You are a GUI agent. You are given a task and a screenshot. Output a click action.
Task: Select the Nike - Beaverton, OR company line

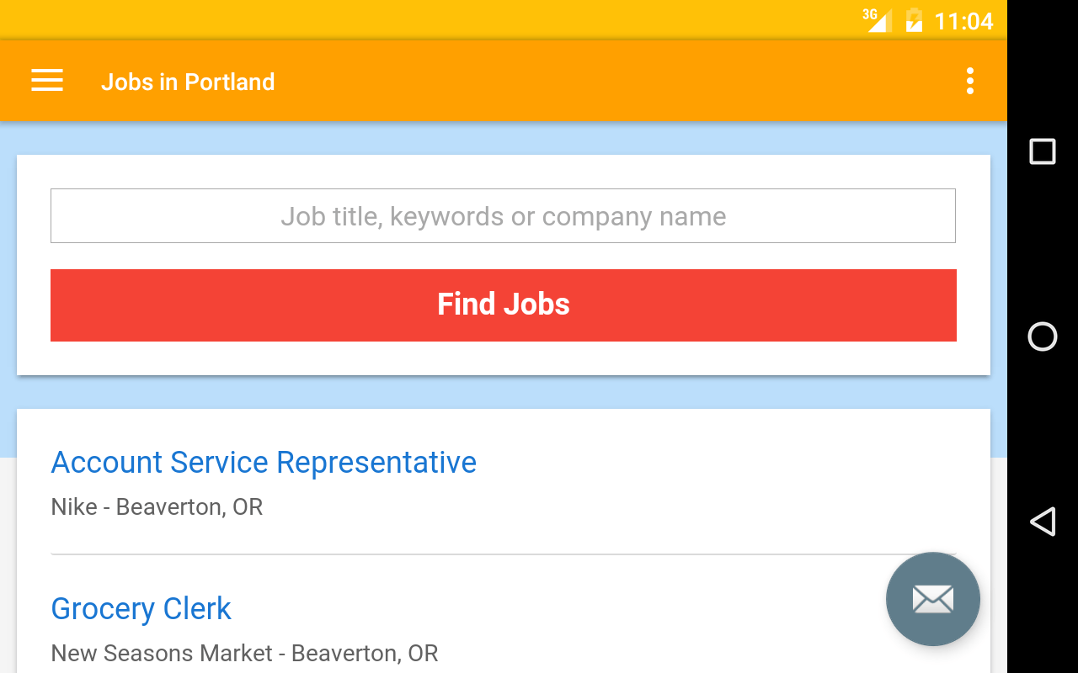(157, 507)
